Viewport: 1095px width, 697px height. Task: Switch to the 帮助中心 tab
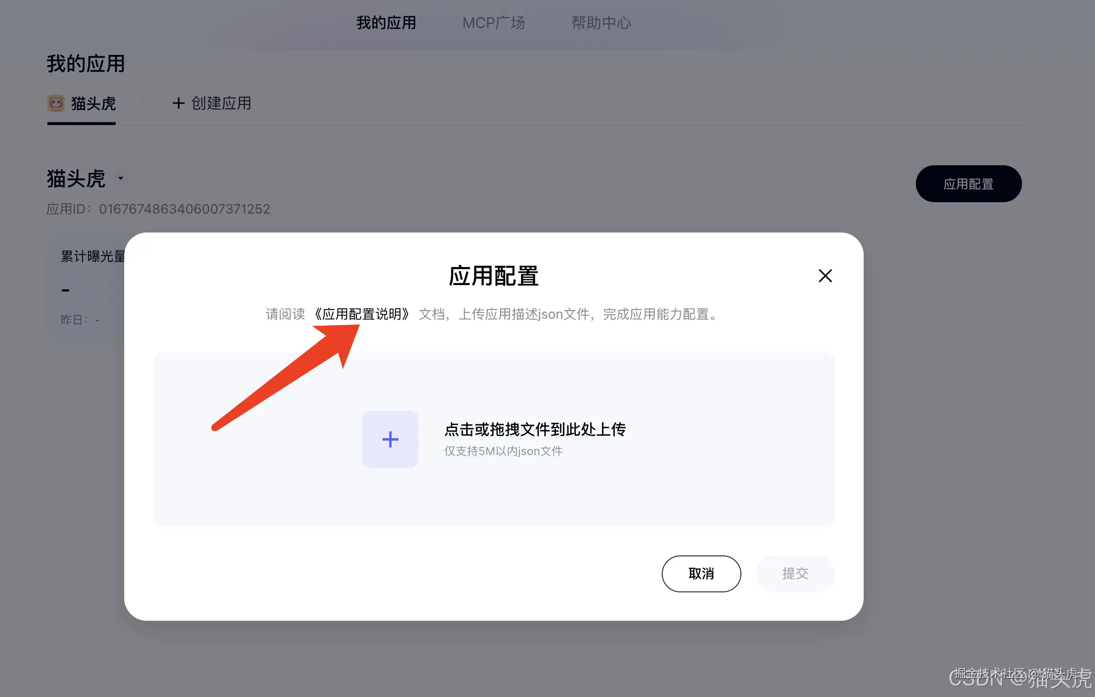tap(601, 22)
